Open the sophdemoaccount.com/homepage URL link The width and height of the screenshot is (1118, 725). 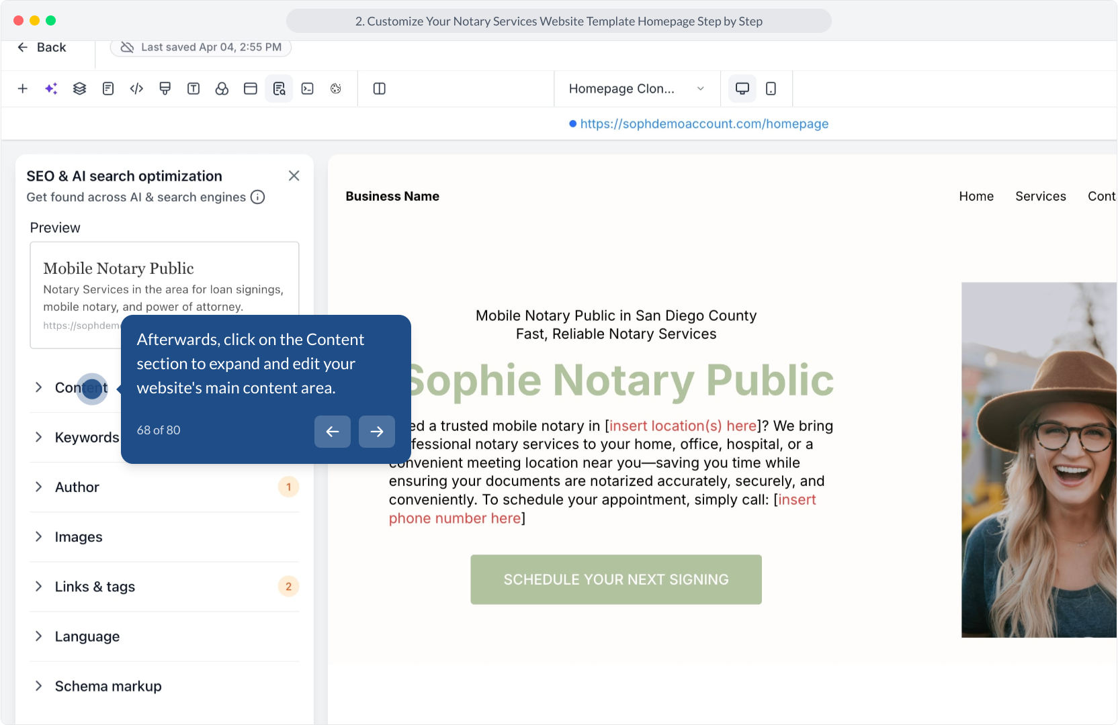pyautogui.click(x=704, y=124)
